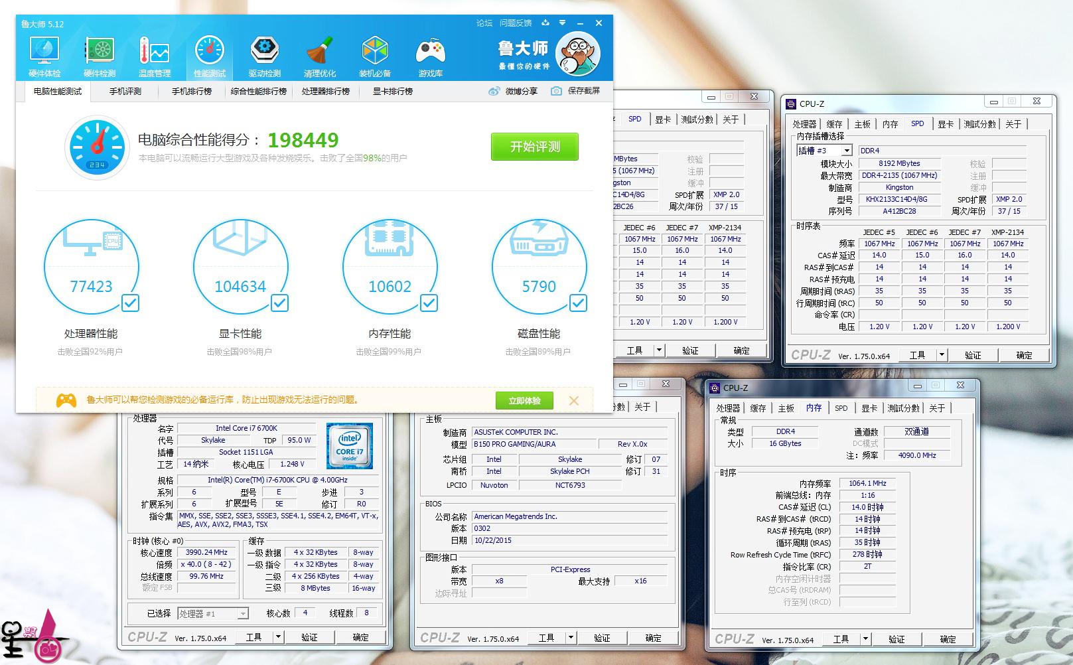Click CPU-Z title icon of the 内存 memory window

pyautogui.click(x=715, y=388)
